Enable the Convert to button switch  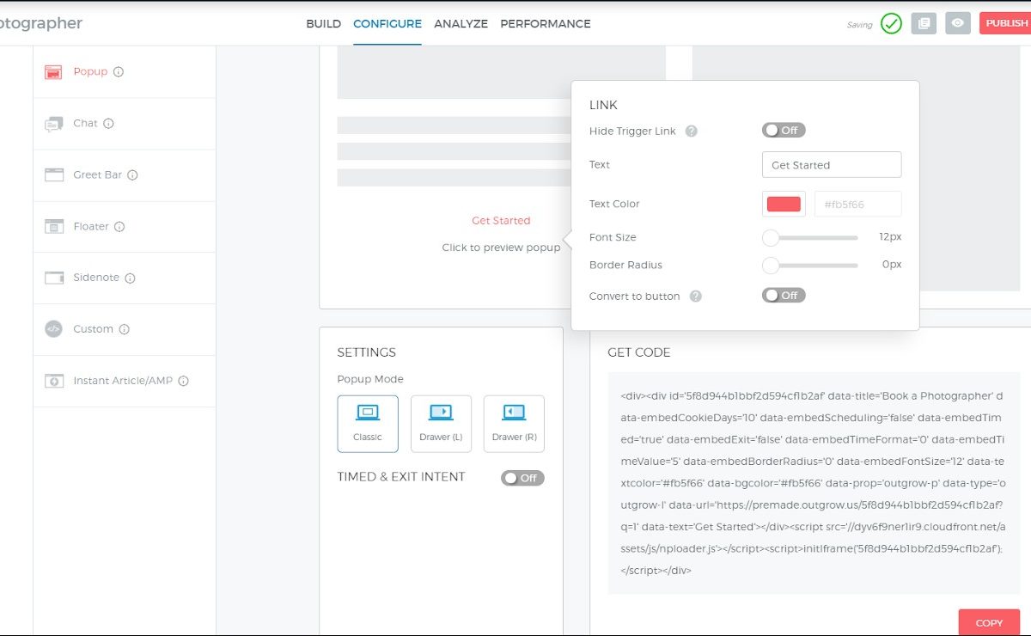point(783,296)
